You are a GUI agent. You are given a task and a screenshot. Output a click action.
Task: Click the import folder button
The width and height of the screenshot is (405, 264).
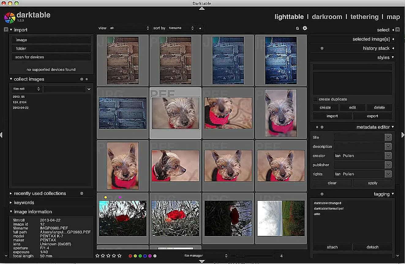pyautogui.click(x=51, y=49)
